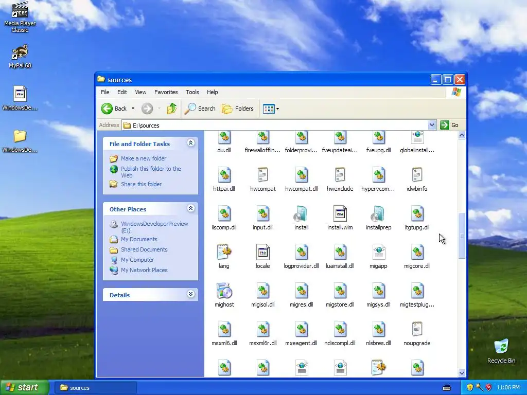Screen dimensions: 527x395
Task: Select the hwcompat text file
Action: 263,179
